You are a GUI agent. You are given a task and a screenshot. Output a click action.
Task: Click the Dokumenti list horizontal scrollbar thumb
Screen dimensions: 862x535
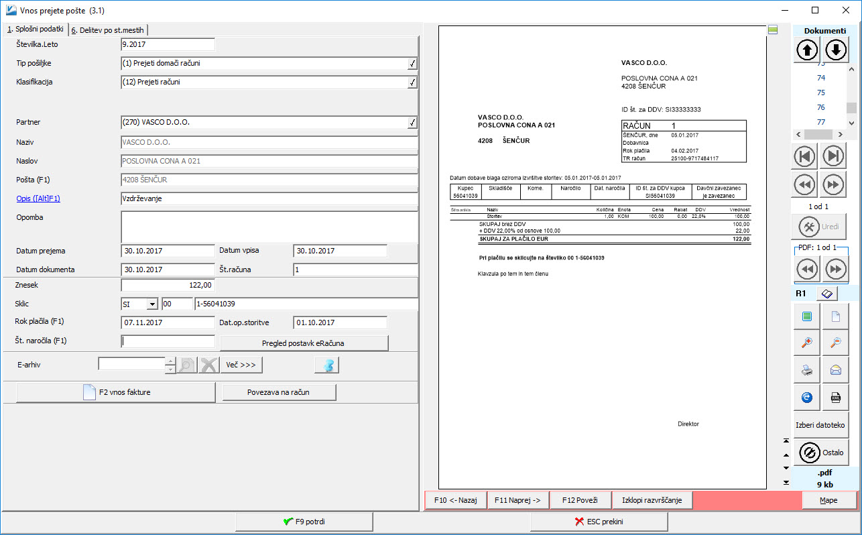pos(819,134)
